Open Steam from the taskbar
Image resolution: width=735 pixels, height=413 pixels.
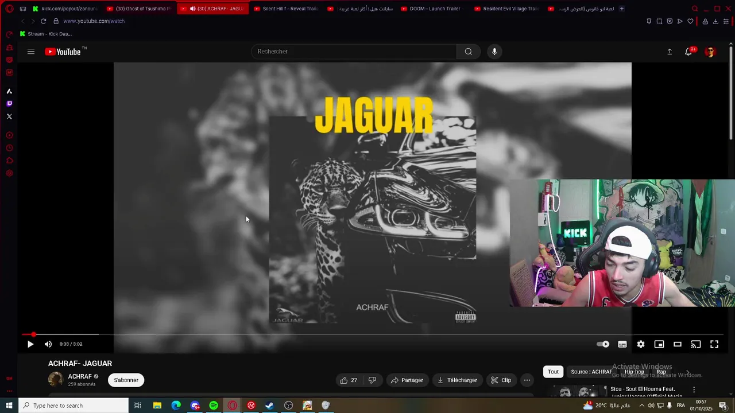pyautogui.click(x=269, y=406)
